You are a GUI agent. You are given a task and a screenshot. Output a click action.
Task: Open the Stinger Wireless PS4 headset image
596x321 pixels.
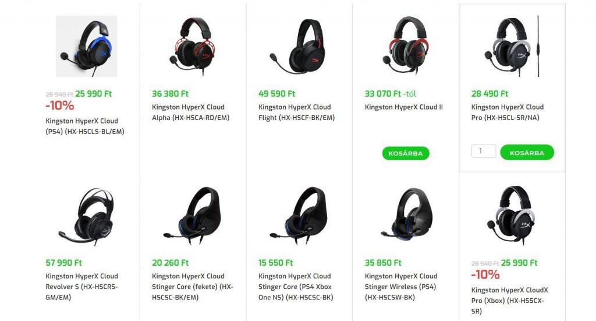[406, 216]
